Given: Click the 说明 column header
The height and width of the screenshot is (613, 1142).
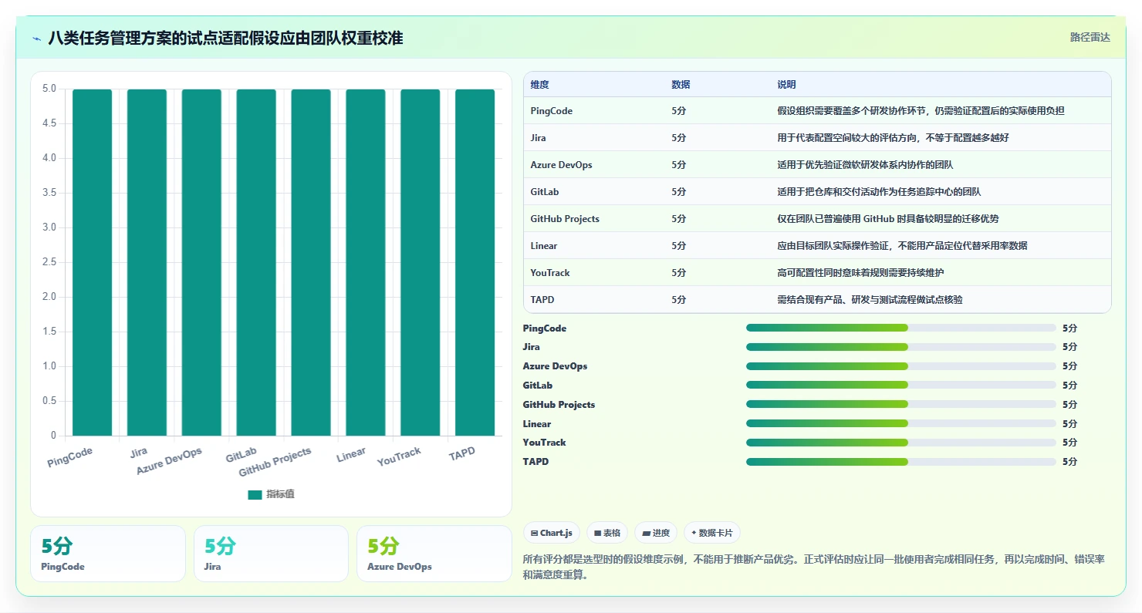Looking at the screenshot, I should tap(786, 85).
